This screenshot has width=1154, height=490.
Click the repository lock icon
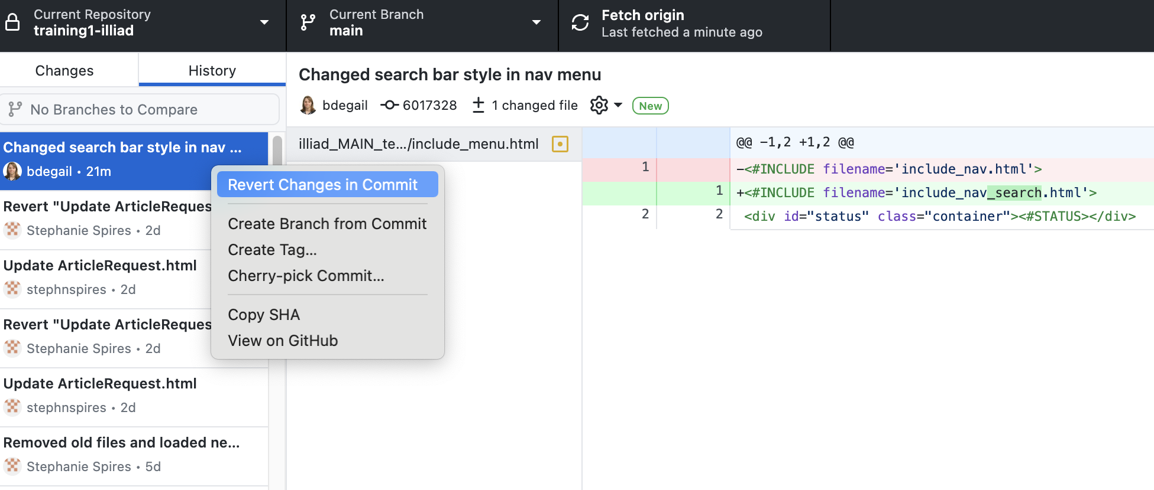click(x=12, y=22)
